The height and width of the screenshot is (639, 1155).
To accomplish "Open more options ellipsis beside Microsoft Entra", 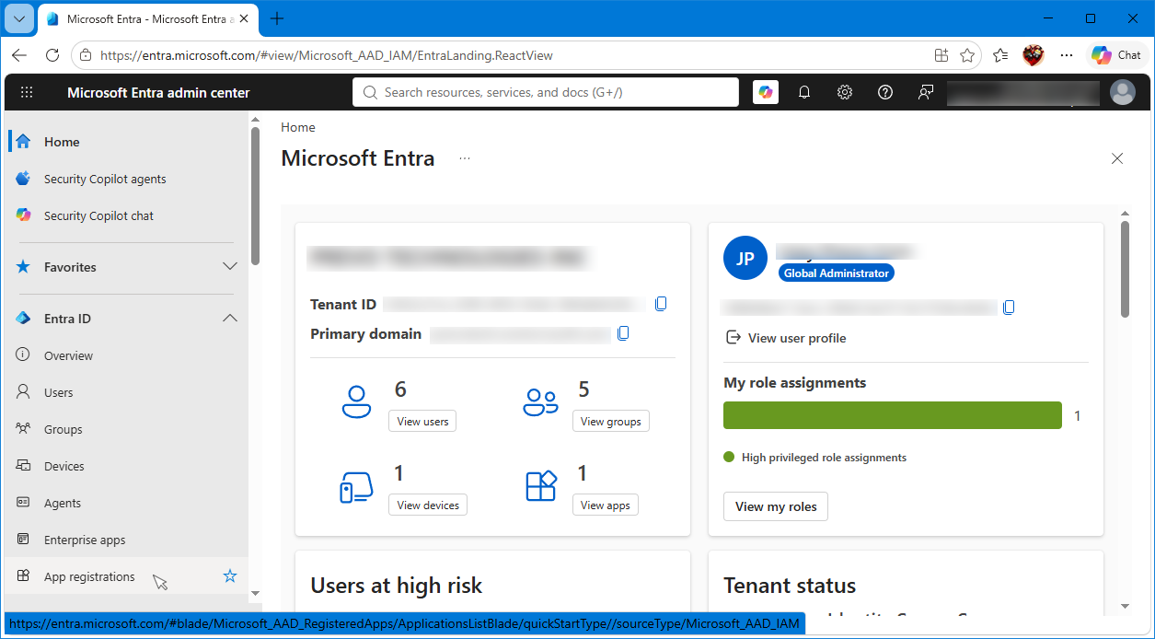I will click(x=465, y=158).
